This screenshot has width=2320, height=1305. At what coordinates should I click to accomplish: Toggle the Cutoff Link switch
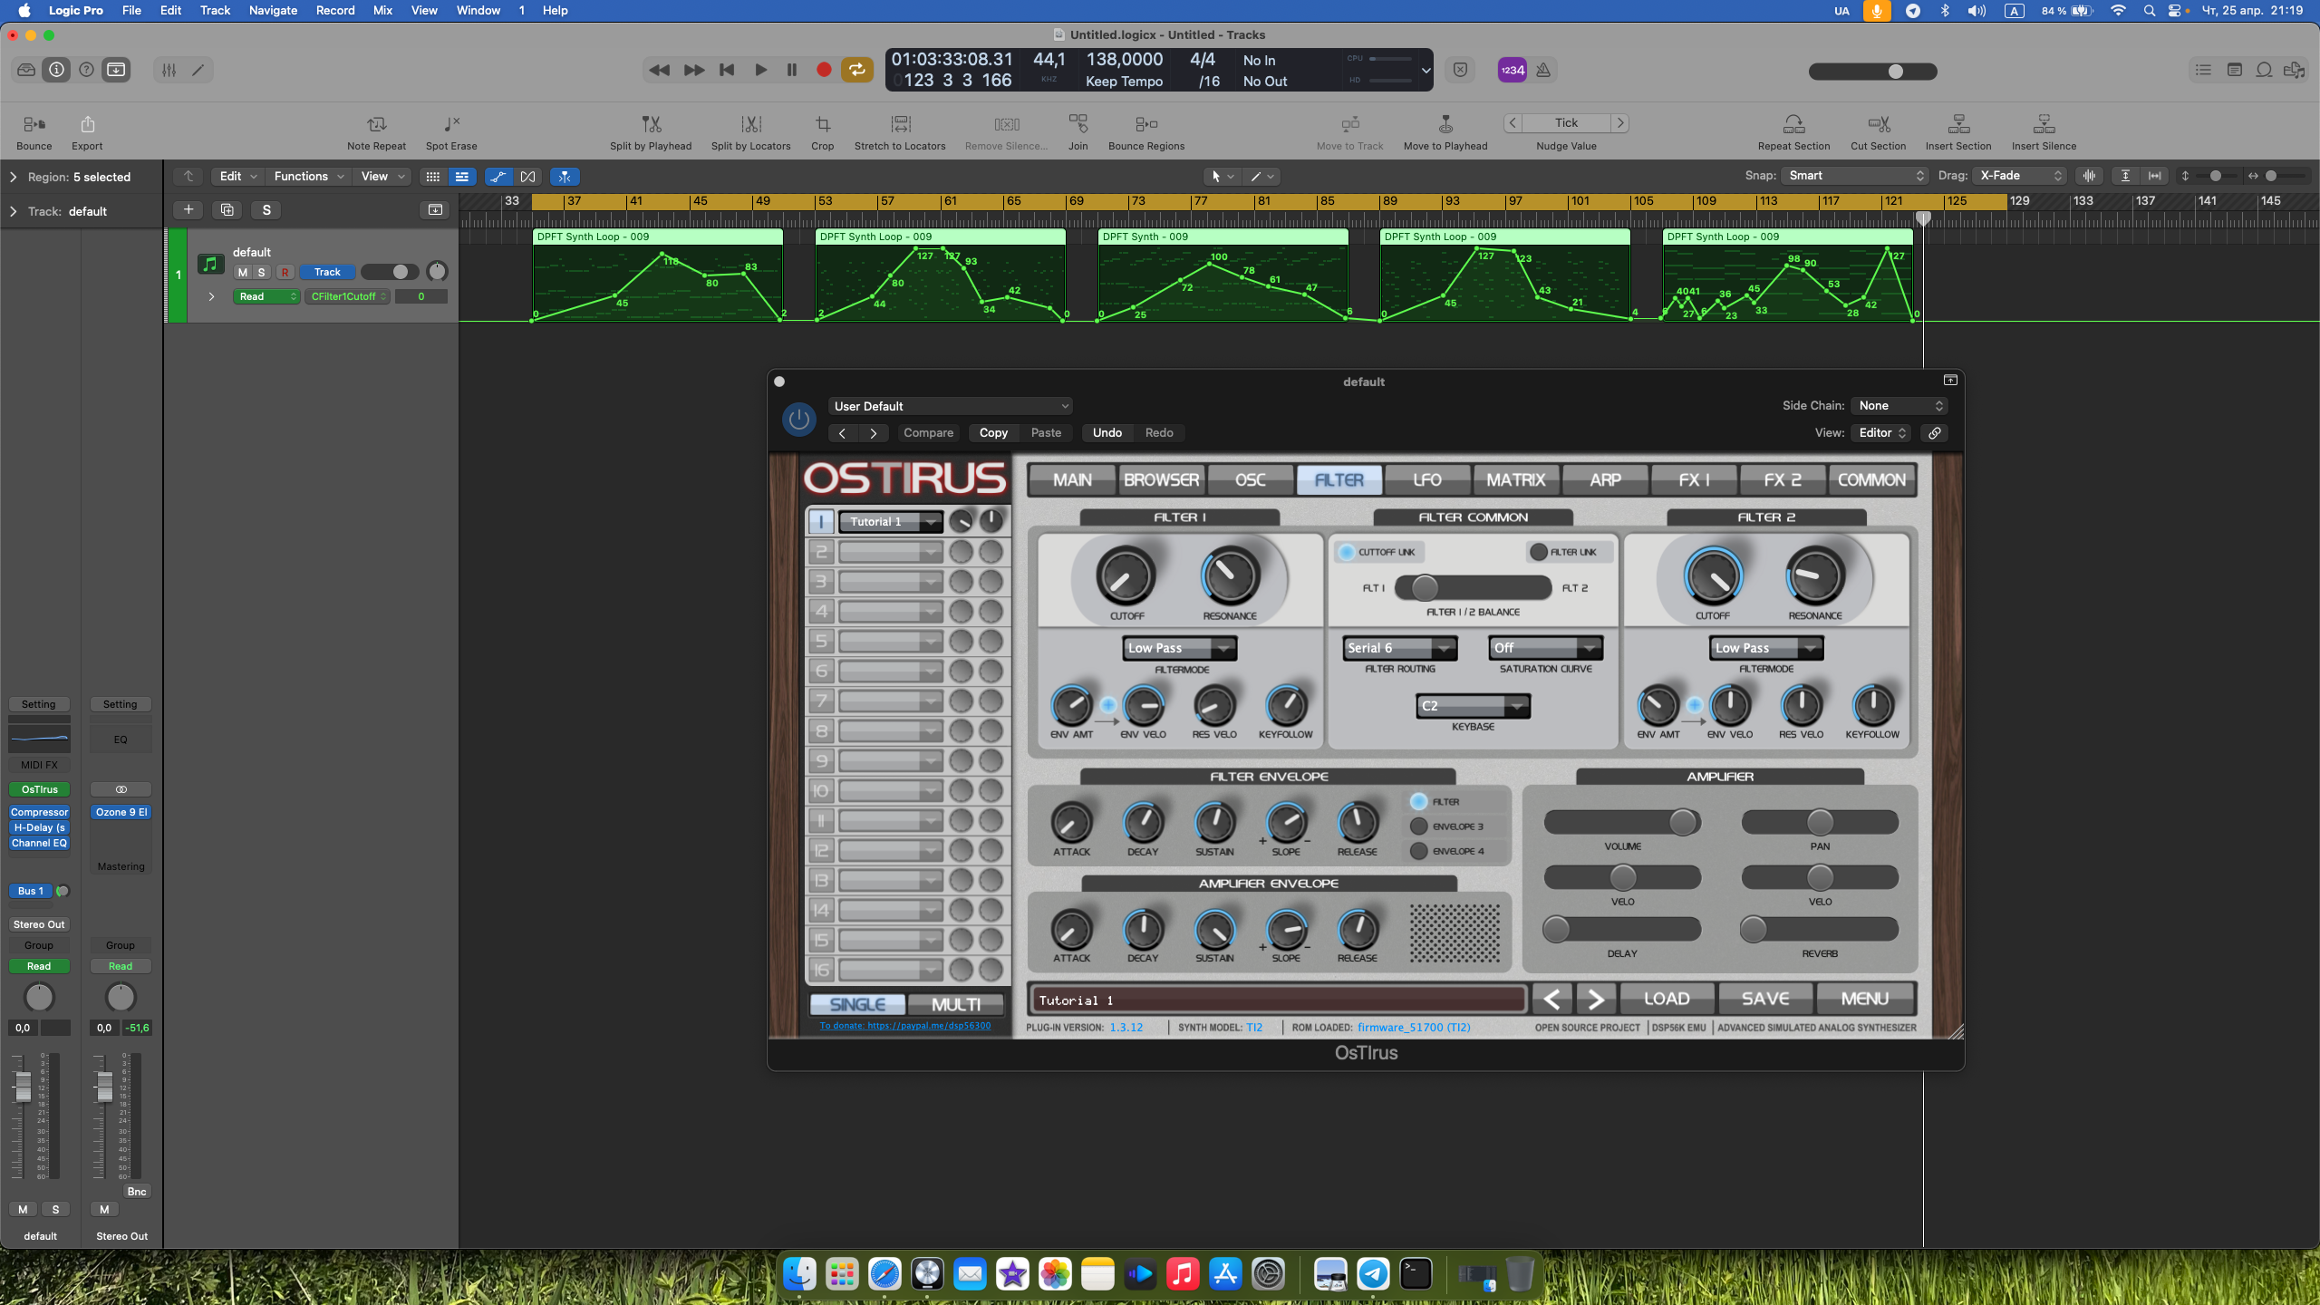tap(1347, 552)
